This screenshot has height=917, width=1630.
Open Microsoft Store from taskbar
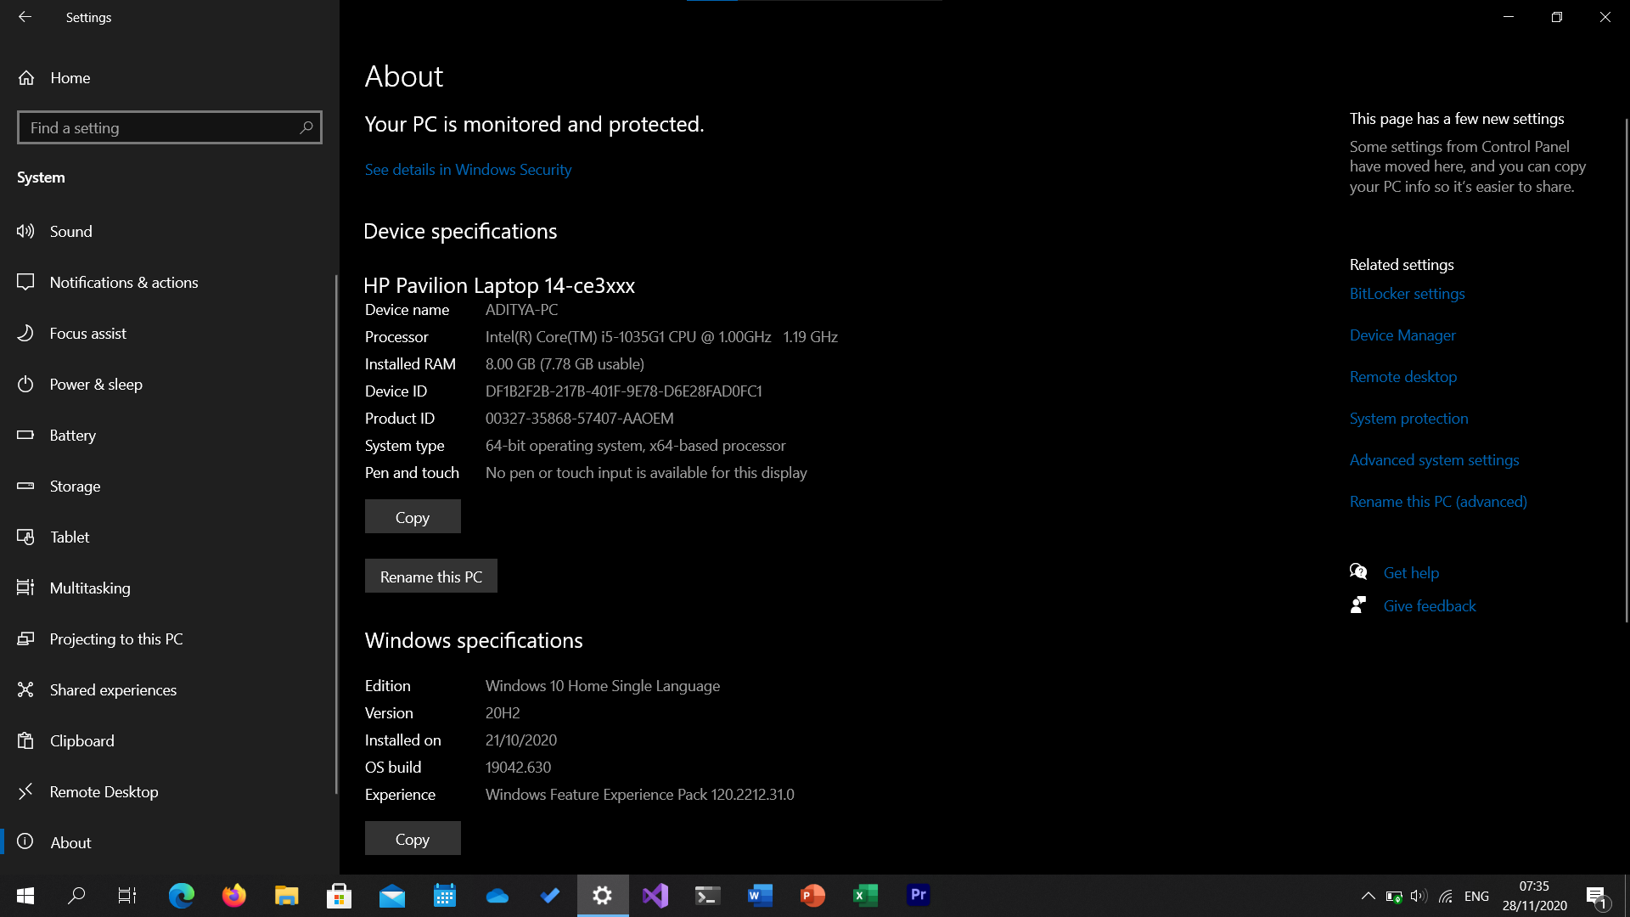339,896
